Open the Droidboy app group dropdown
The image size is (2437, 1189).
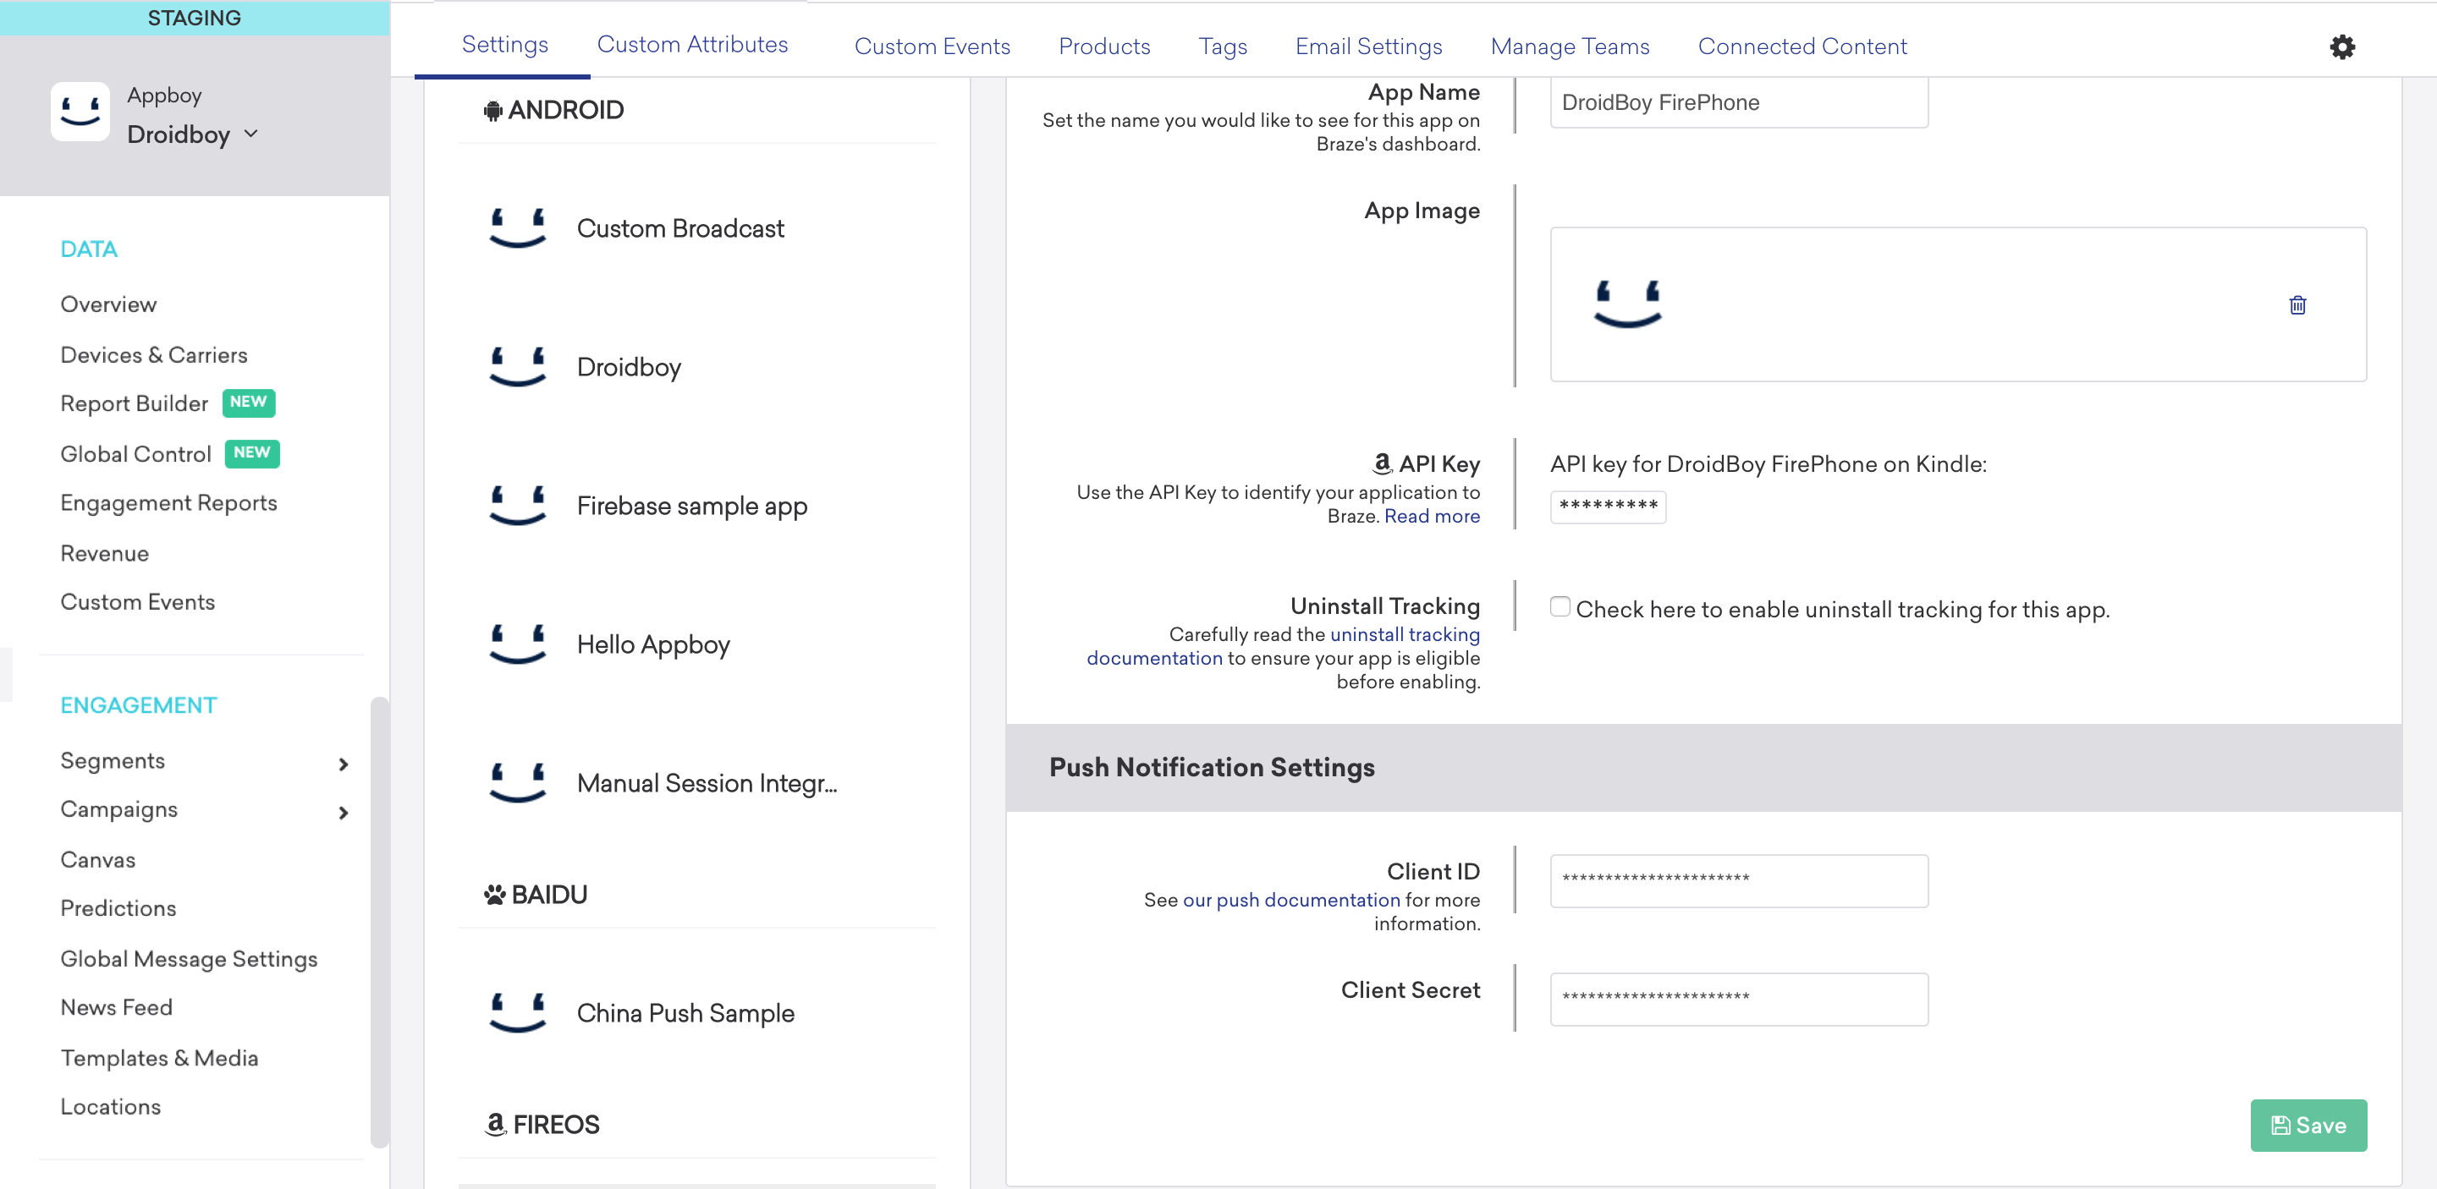250,134
